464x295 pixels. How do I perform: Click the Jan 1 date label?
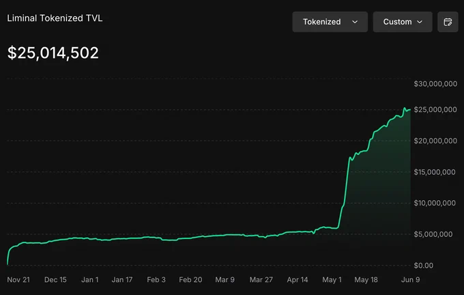point(89,279)
